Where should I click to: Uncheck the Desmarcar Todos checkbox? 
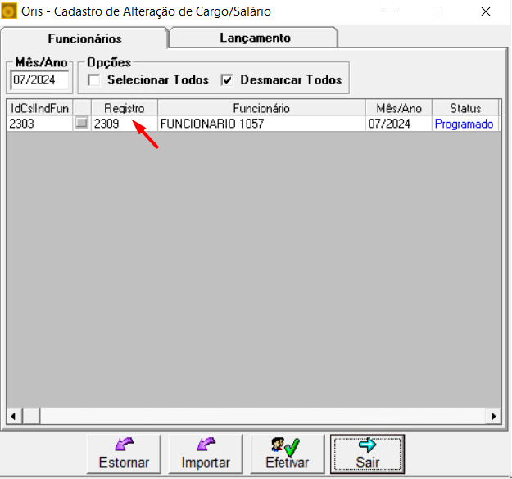pos(227,80)
